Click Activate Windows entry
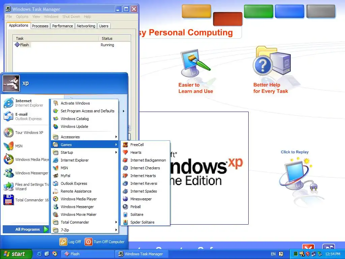 point(85,103)
